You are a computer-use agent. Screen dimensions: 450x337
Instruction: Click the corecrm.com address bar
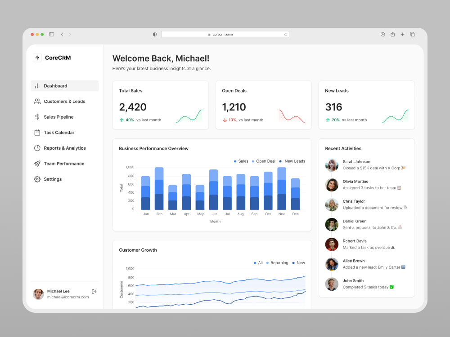click(225, 35)
